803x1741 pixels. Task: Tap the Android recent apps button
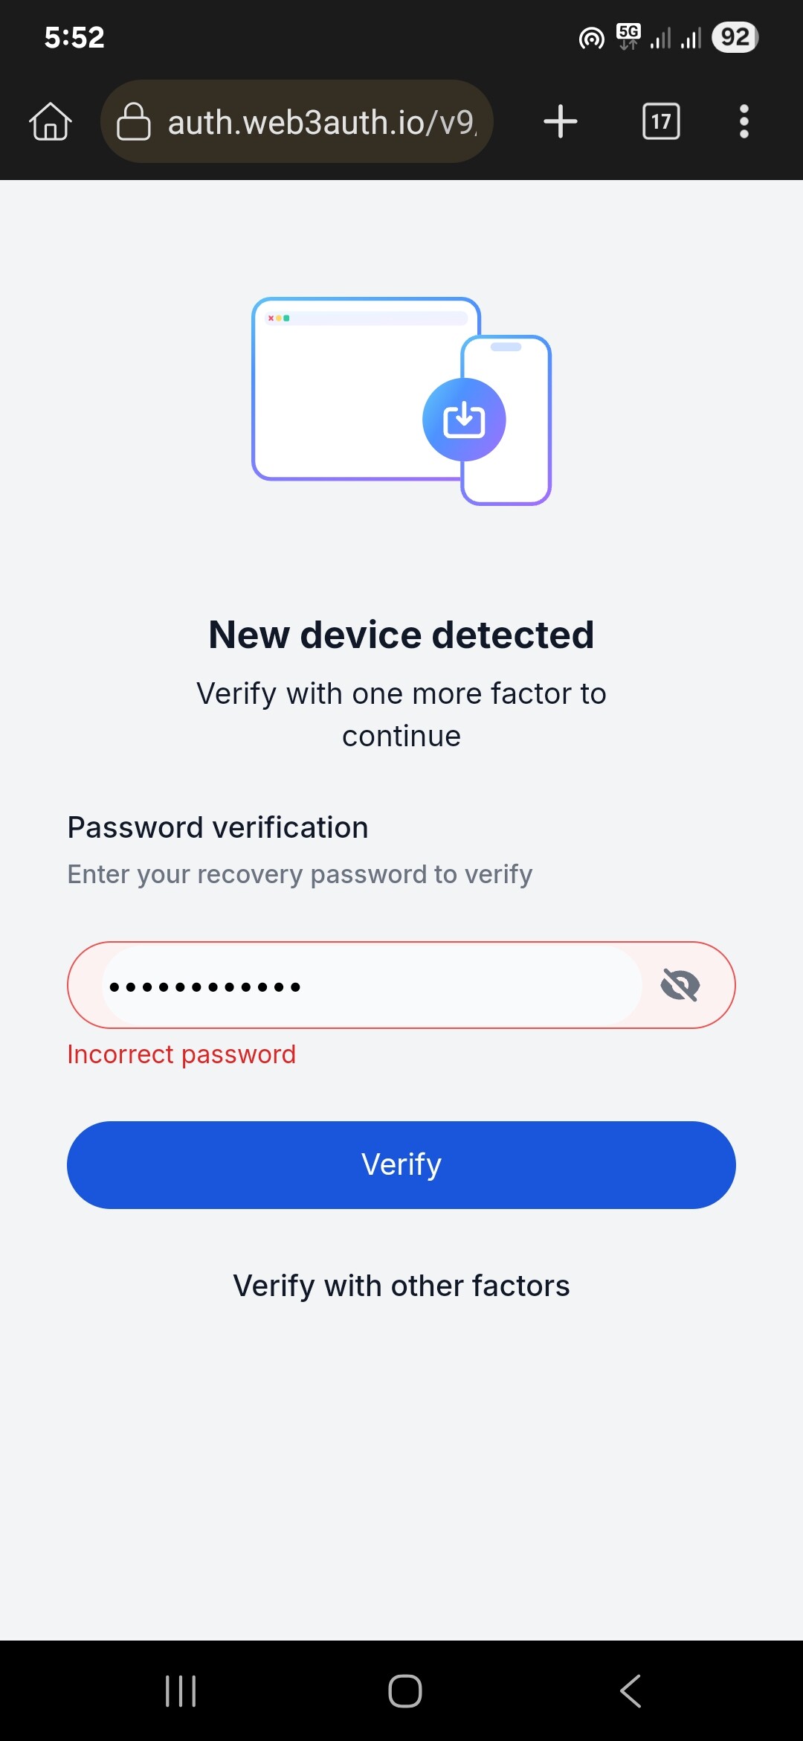[x=181, y=1690]
